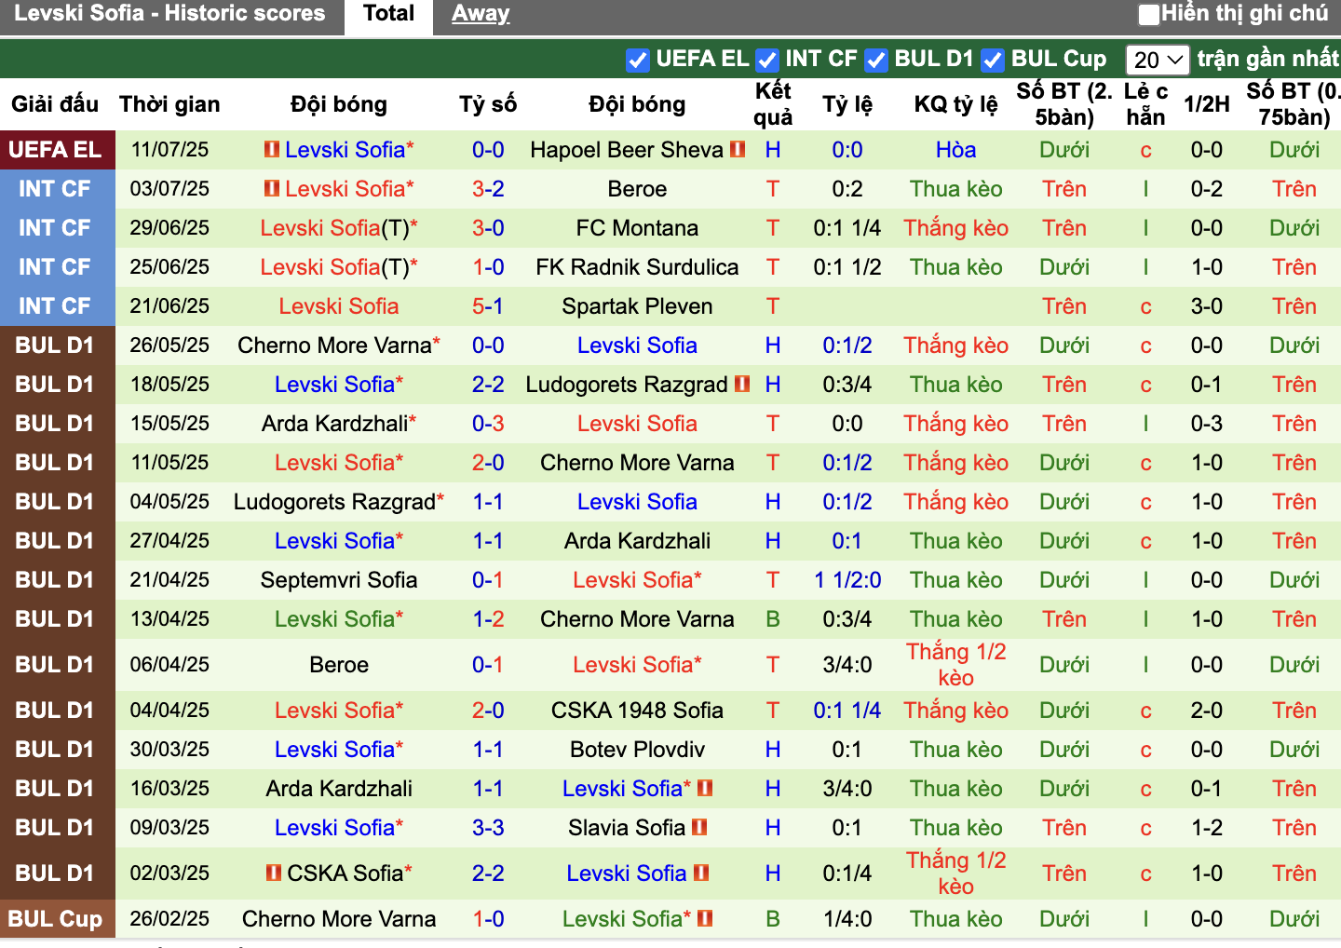Click the date 29/06/25
This screenshot has width=1341, height=948.
click(x=169, y=228)
